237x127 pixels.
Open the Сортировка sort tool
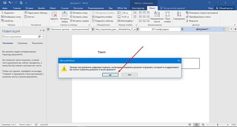[179, 16]
